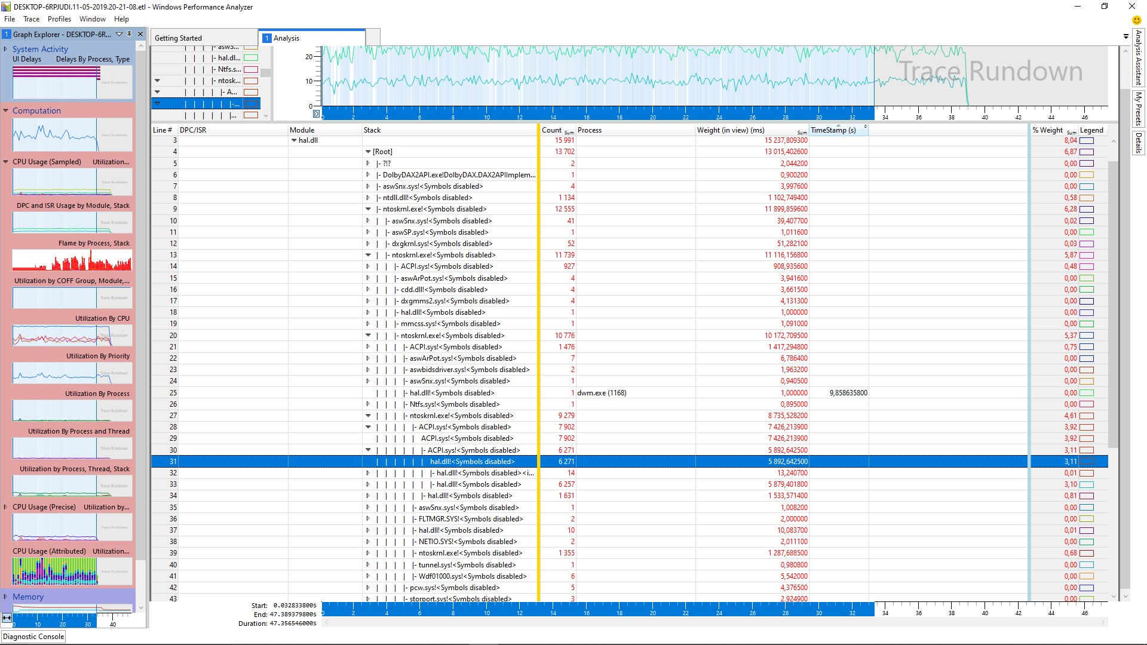
Task: Collapse the [Root] stack node
Action: pyautogui.click(x=368, y=152)
